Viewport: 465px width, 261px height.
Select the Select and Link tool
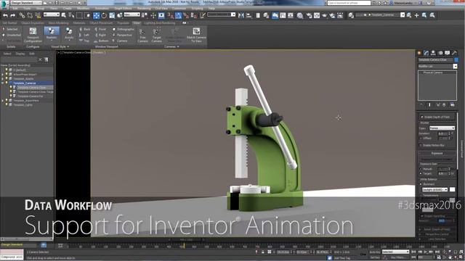(22, 15)
